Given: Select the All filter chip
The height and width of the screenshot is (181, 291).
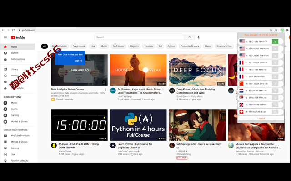Looking at the screenshot, I should click(x=45, y=46).
